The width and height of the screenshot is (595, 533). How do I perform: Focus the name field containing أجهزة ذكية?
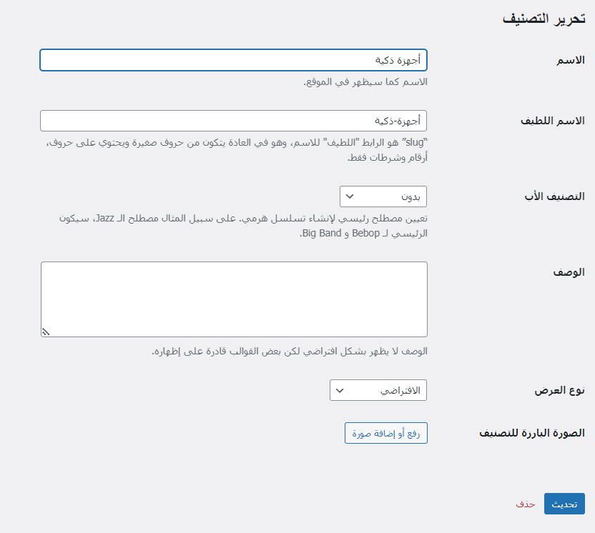click(233, 60)
